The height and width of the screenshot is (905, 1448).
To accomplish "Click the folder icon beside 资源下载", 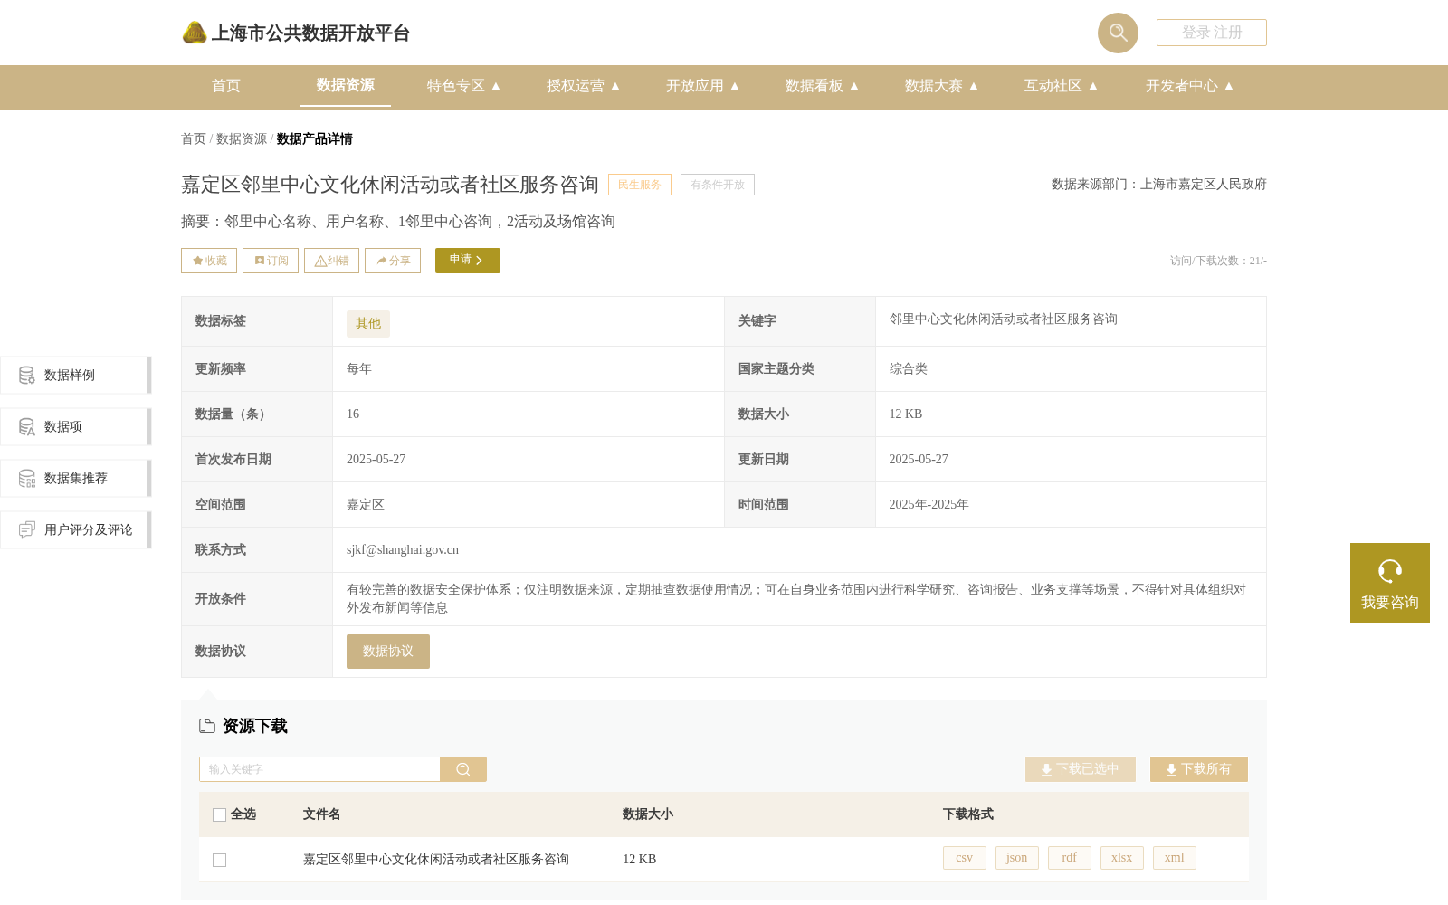I will coord(207,726).
